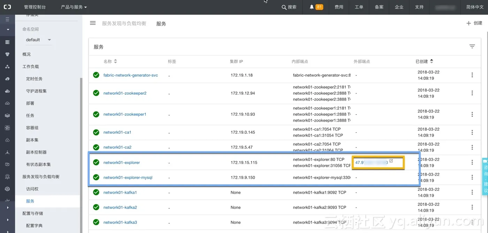Open the default namespace dropdown

(x=38, y=40)
